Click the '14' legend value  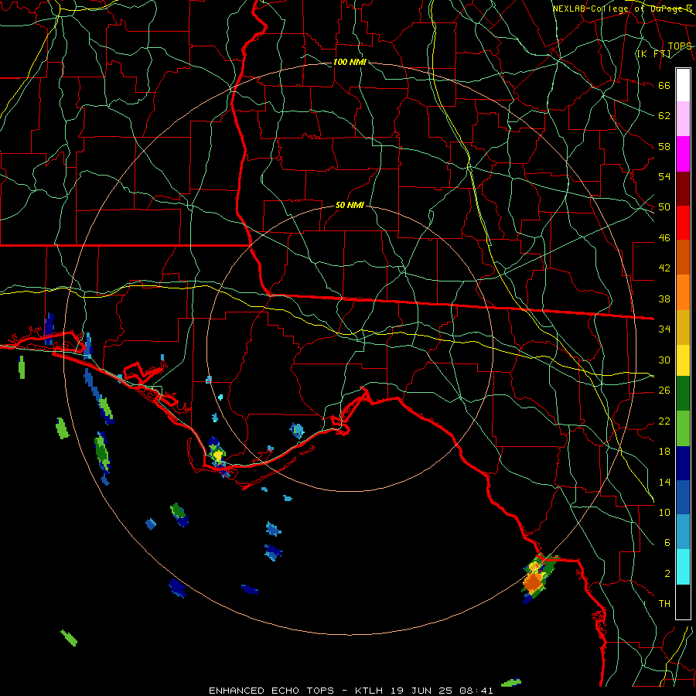coord(664,482)
